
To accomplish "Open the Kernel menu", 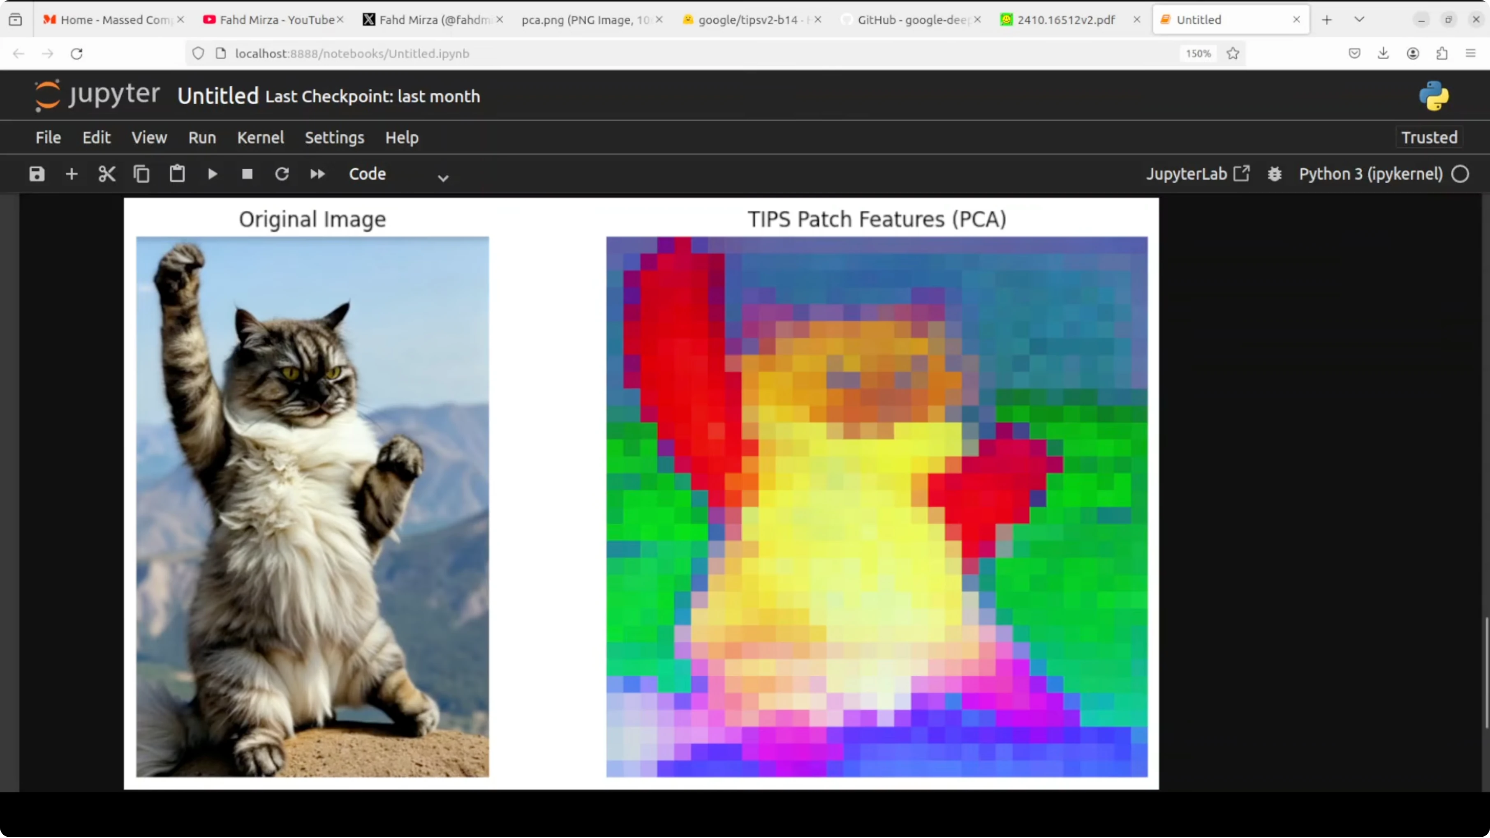I will (260, 138).
